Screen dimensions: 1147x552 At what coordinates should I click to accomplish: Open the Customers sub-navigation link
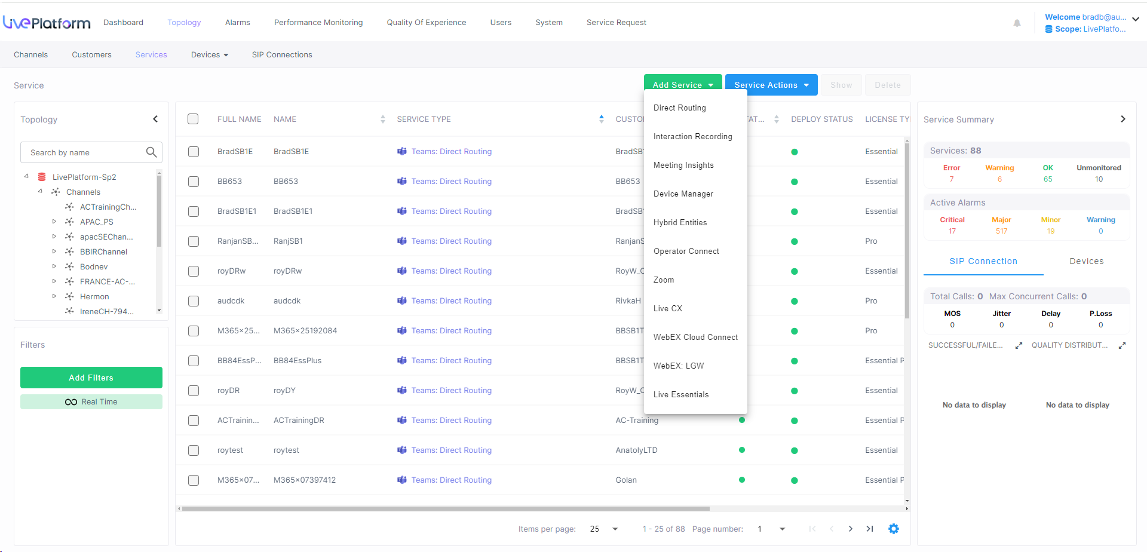click(91, 54)
